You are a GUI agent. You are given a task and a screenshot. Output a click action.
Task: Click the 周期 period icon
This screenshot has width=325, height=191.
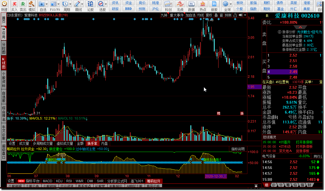65,4
